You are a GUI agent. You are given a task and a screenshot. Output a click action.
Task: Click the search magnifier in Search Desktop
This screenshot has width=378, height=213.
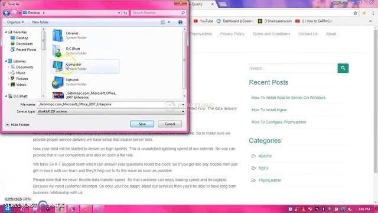tap(183, 13)
